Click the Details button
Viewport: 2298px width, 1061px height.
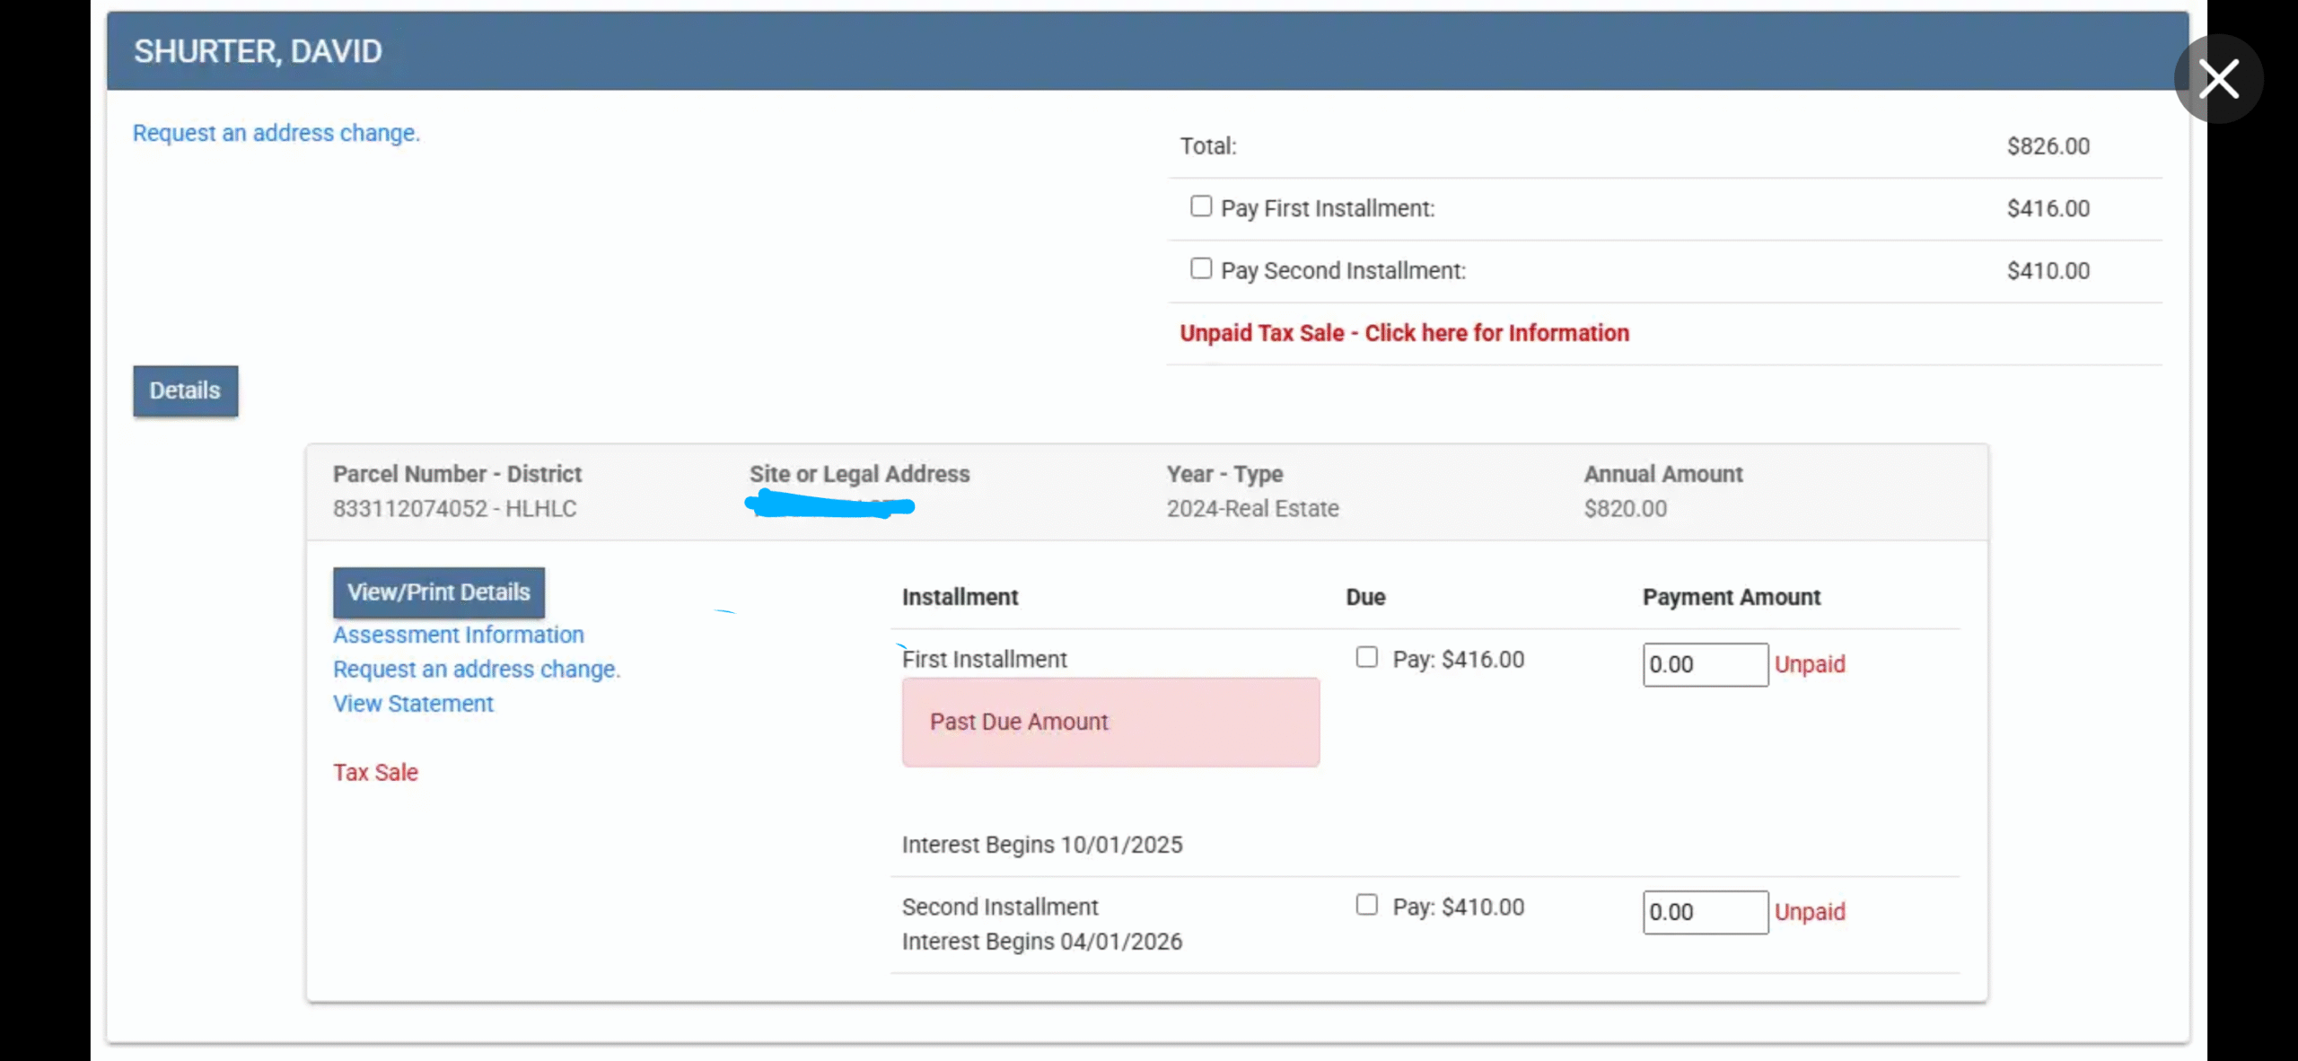pyautogui.click(x=185, y=390)
